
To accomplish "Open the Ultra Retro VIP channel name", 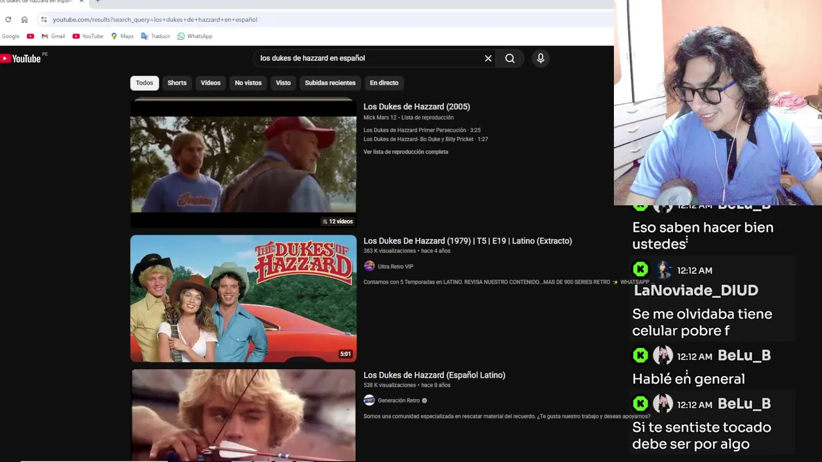I will click(x=396, y=266).
